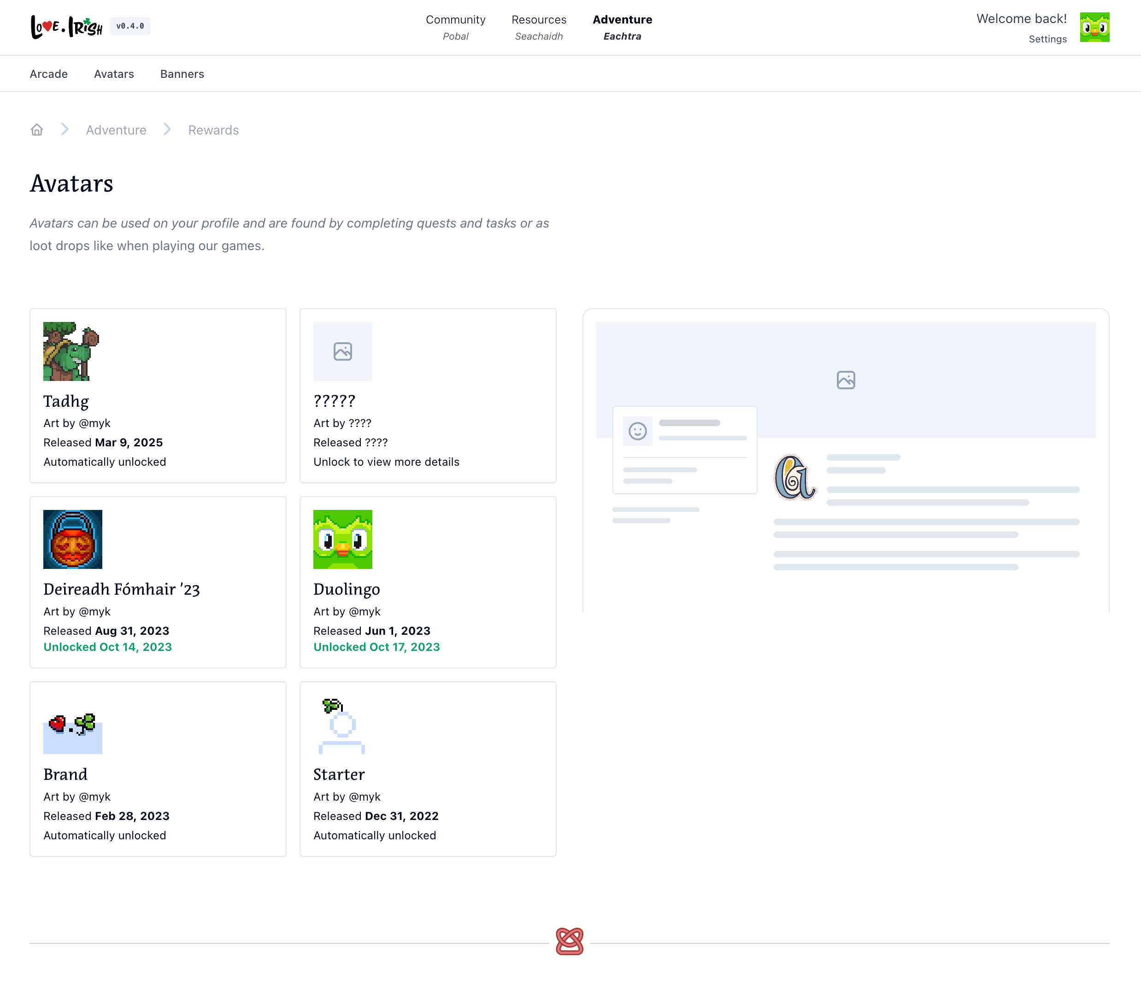The width and height of the screenshot is (1141, 995).
Task: Open the Resources Seachaidh menu
Action: click(538, 27)
